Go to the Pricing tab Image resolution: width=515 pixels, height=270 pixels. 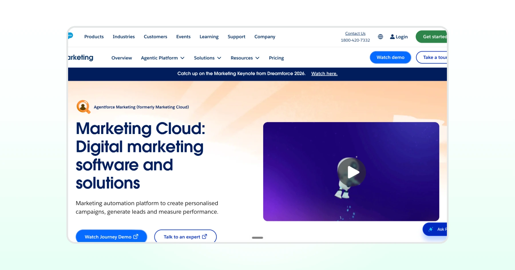point(276,58)
